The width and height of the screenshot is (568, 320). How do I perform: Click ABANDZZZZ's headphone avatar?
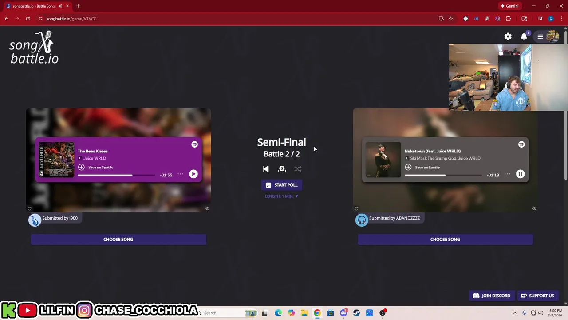tap(362, 220)
